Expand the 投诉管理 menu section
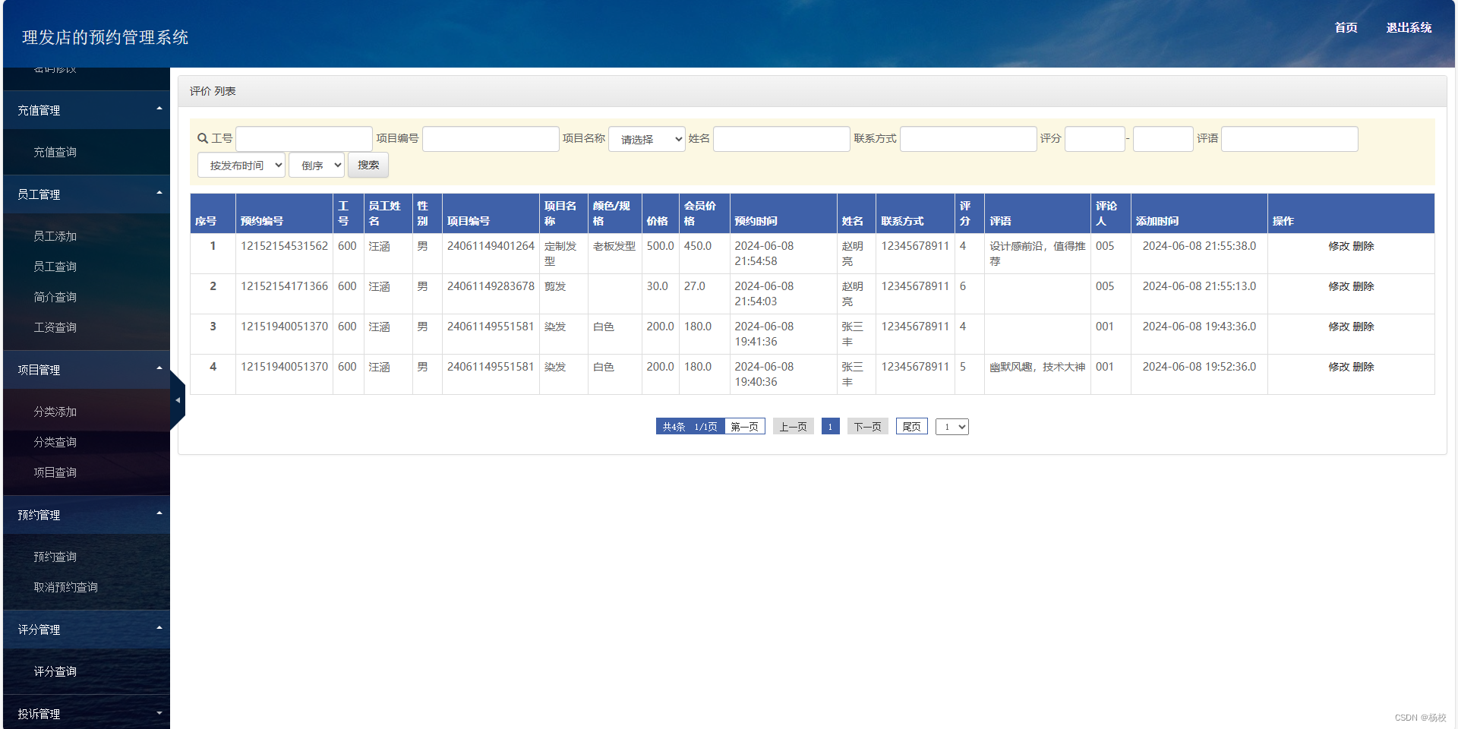The height and width of the screenshot is (729, 1458). (x=87, y=714)
